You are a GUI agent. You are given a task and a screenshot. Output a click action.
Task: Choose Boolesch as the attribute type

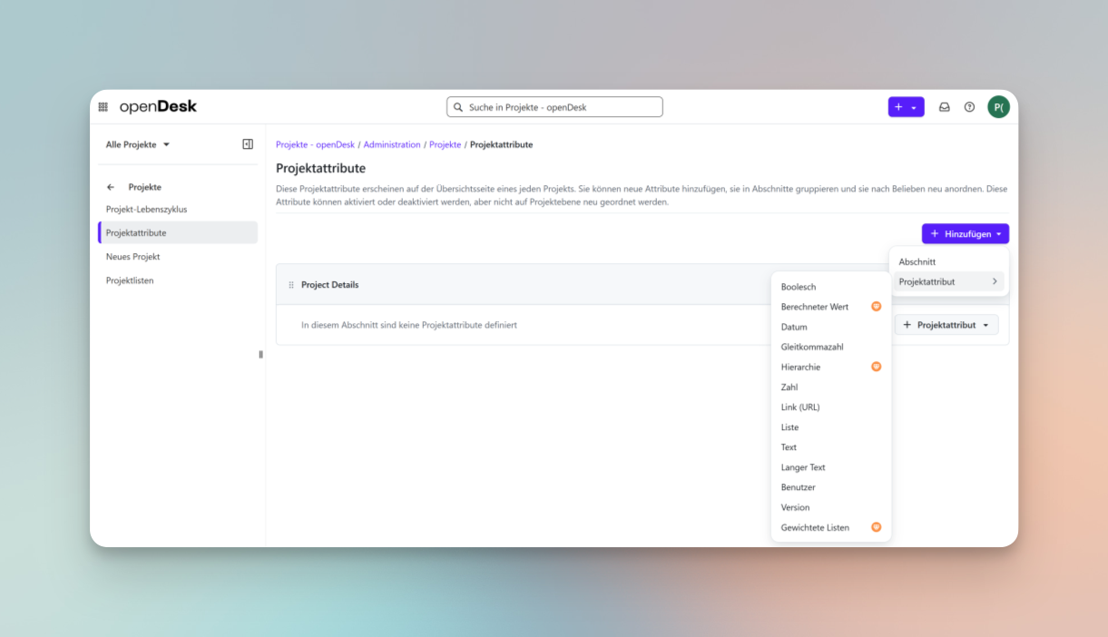[x=799, y=287]
